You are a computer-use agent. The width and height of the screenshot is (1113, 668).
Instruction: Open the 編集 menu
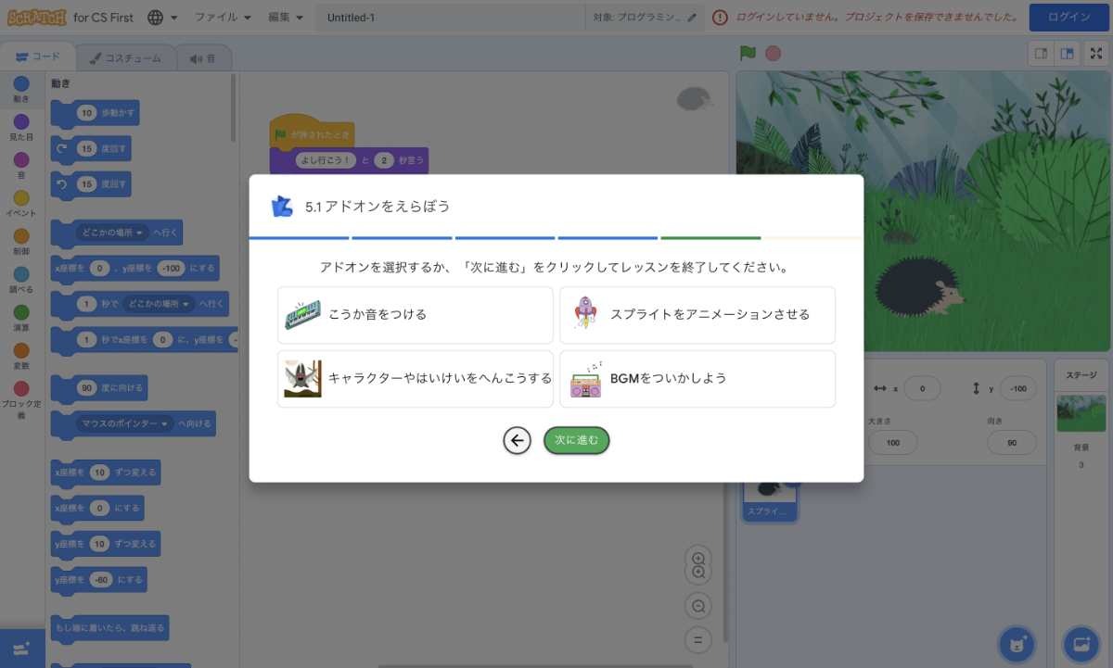pyautogui.click(x=285, y=17)
